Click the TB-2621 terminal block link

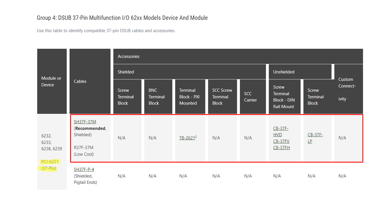pyautogui.click(x=187, y=138)
